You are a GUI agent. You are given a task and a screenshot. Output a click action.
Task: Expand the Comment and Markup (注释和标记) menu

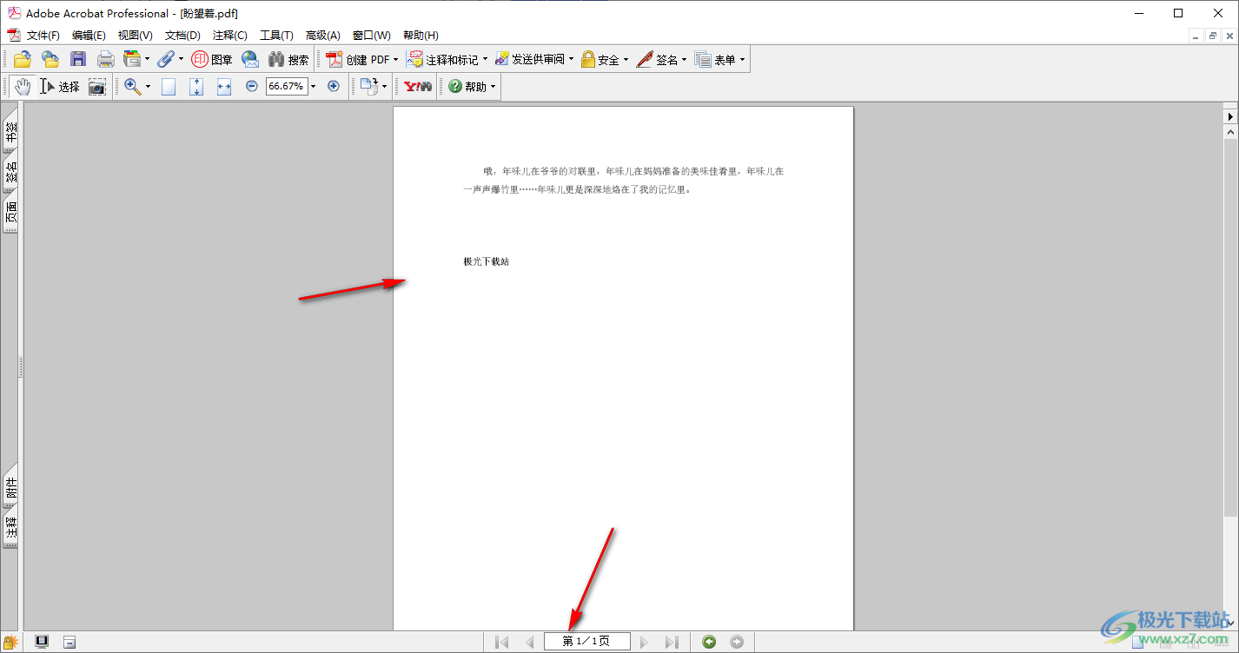point(447,59)
